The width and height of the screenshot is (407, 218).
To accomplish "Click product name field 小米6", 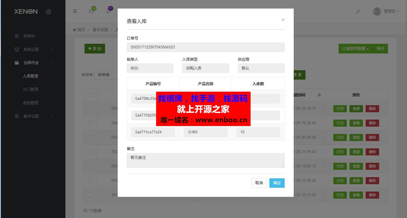I will pos(206,132).
